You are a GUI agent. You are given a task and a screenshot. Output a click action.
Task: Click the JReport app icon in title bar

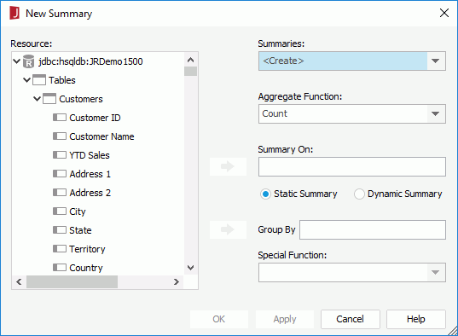pyautogui.click(x=14, y=13)
